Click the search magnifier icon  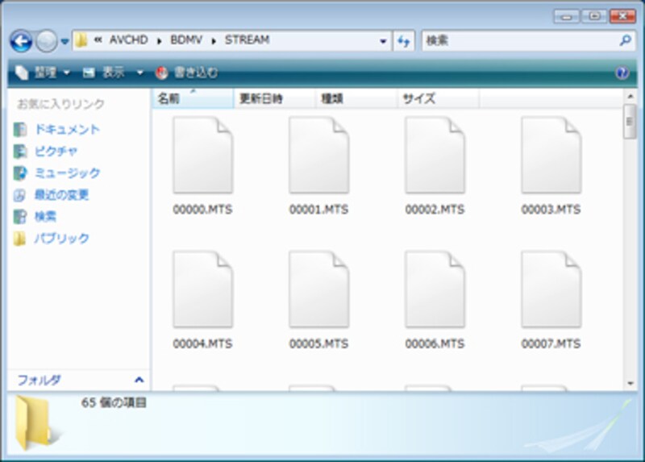coord(625,40)
